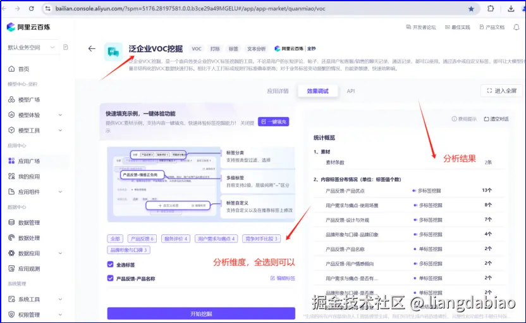Open the browser downloads icon

(x=511, y=9)
